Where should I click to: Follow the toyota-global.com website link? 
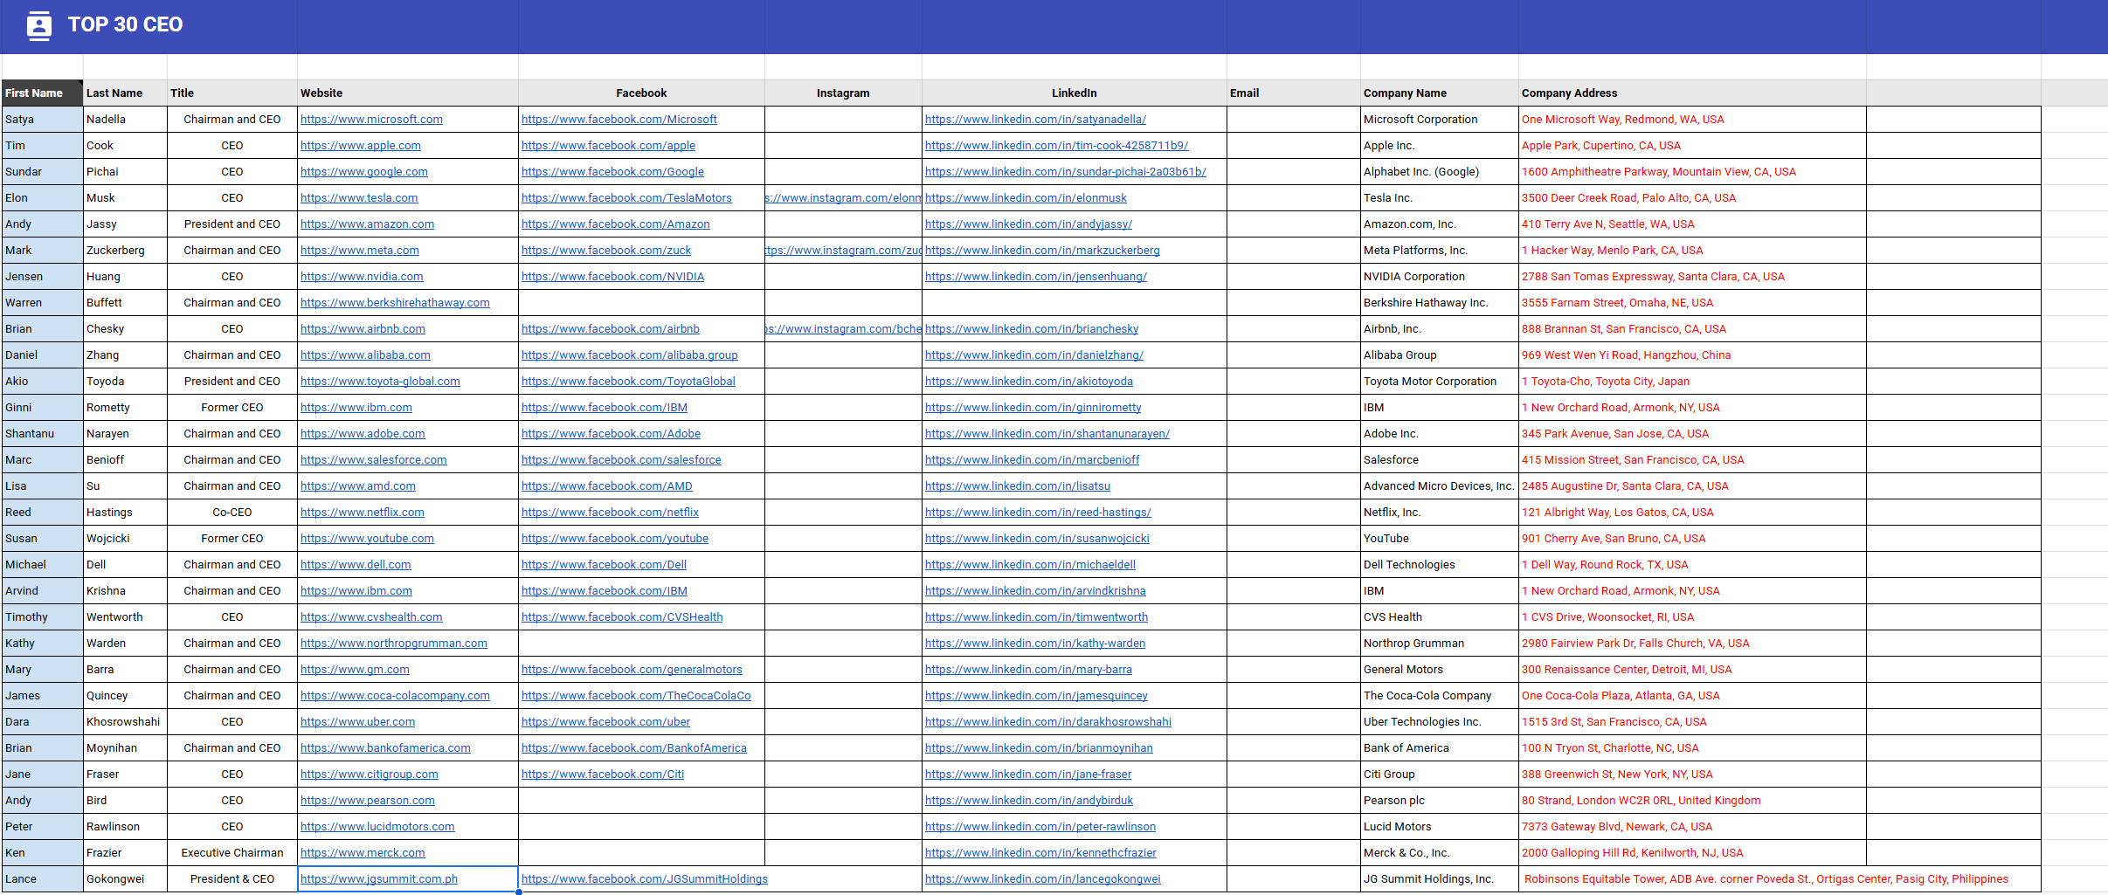(x=380, y=382)
